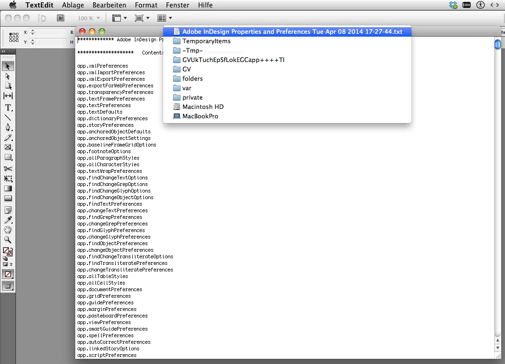Select the Selection tool in InDesign toolbar

8,66
